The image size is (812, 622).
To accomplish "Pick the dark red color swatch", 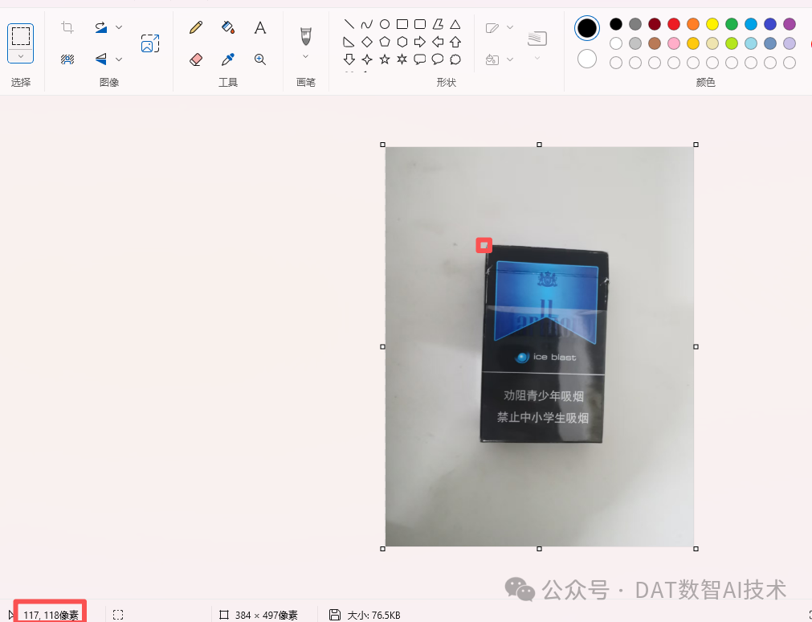I will [655, 24].
